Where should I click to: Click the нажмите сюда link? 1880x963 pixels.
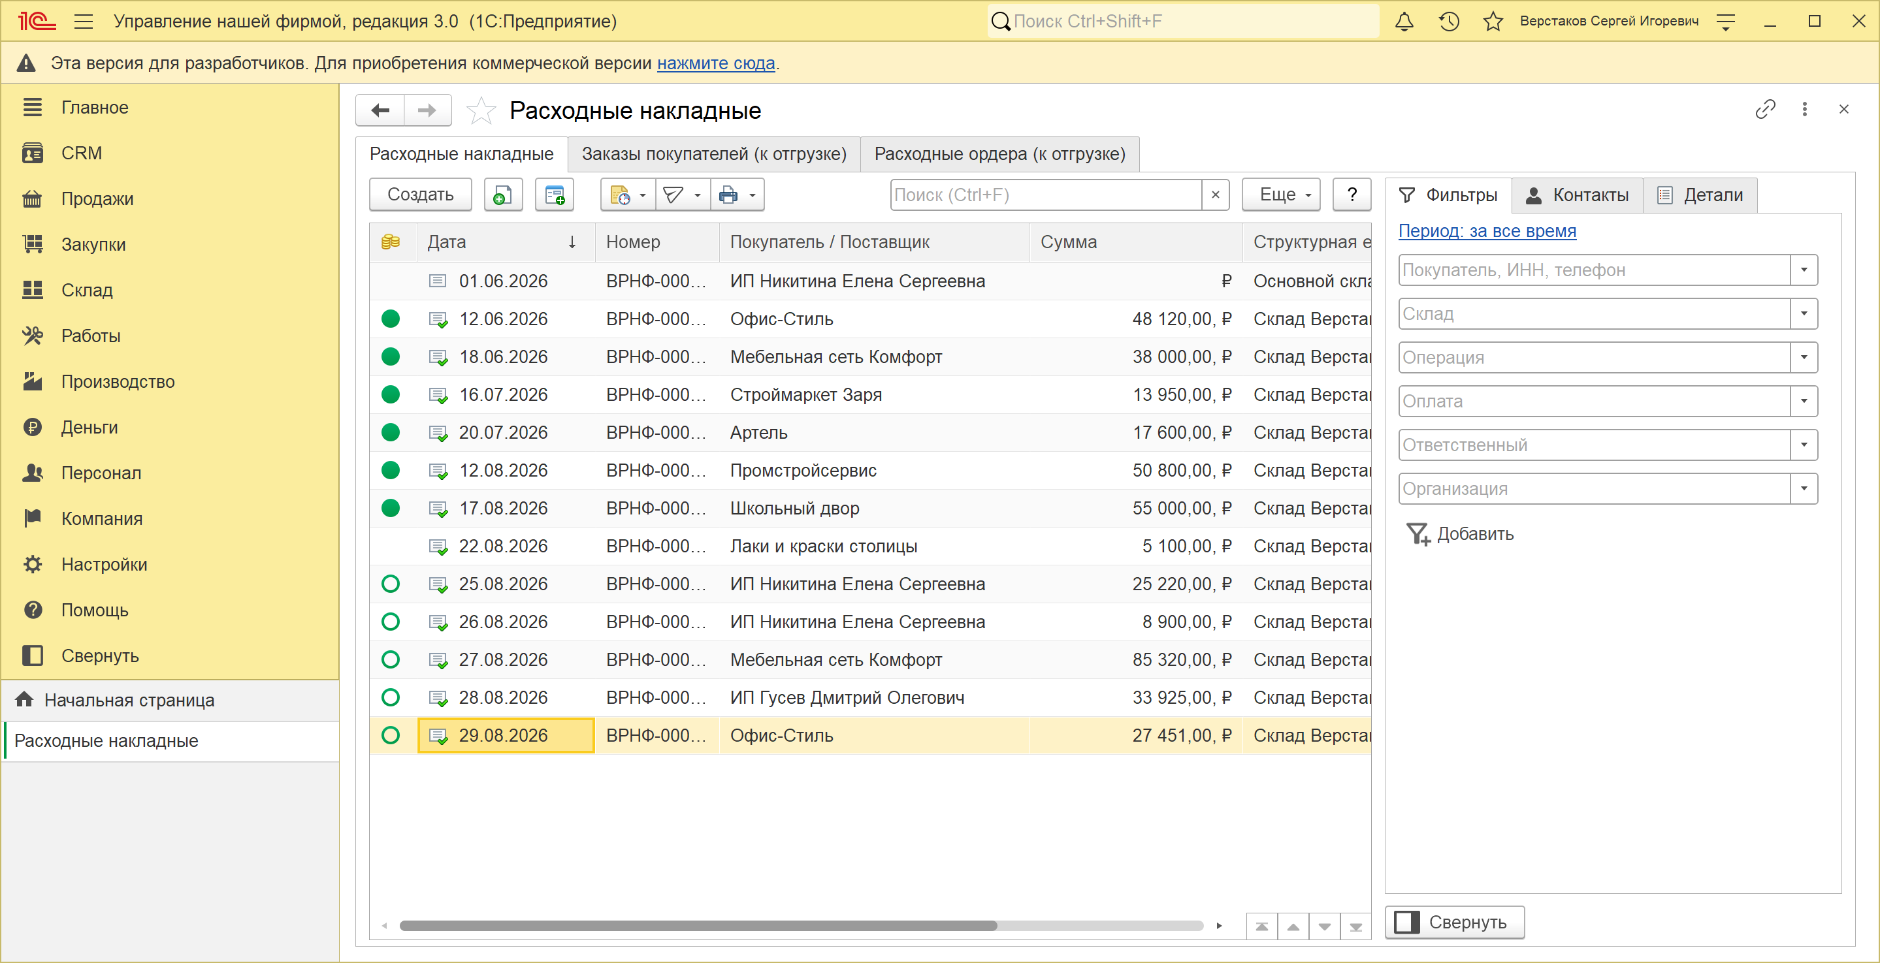click(715, 63)
